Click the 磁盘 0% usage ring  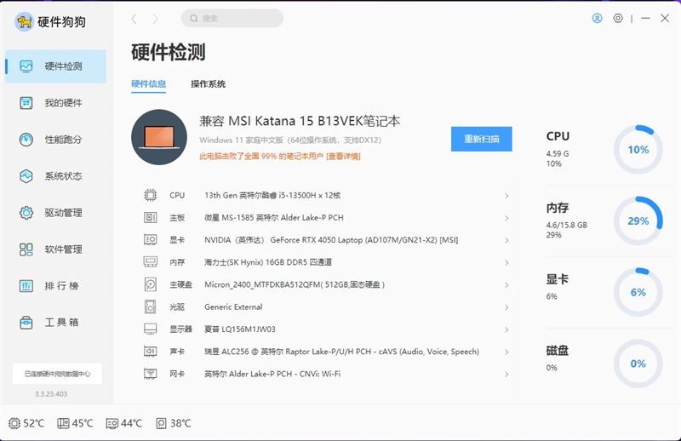coord(638,364)
